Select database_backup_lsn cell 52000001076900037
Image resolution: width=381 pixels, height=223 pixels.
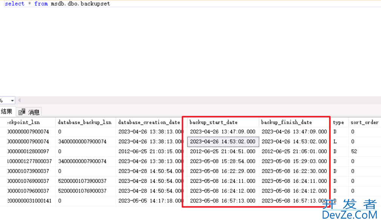pyautogui.click(x=86, y=191)
